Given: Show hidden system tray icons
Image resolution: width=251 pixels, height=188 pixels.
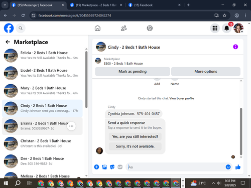Looking at the screenshot, I should click(x=213, y=183).
